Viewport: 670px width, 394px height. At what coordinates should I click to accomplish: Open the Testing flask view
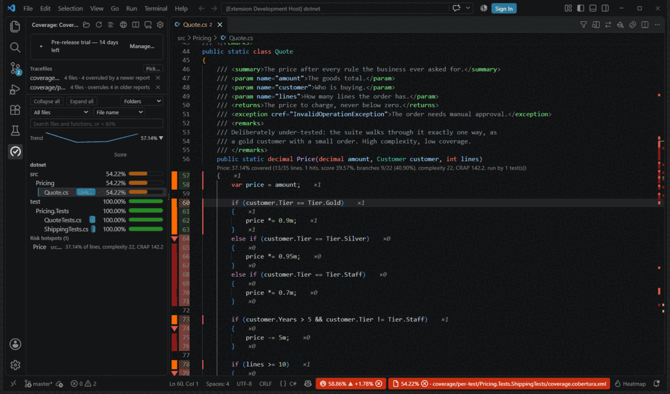tap(15, 131)
